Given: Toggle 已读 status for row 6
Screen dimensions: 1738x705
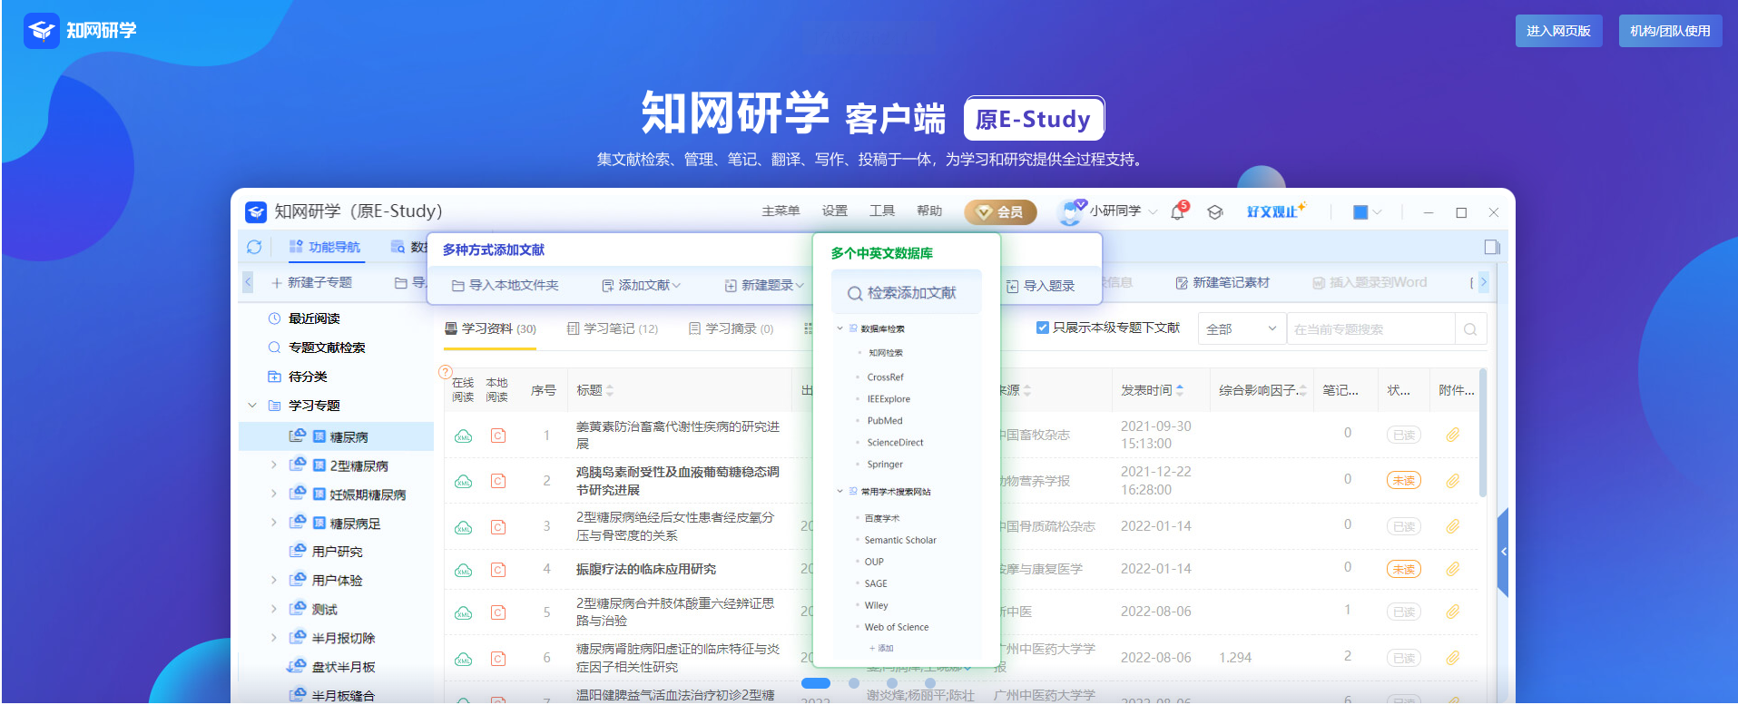Looking at the screenshot, I should tap(1403, 659).
